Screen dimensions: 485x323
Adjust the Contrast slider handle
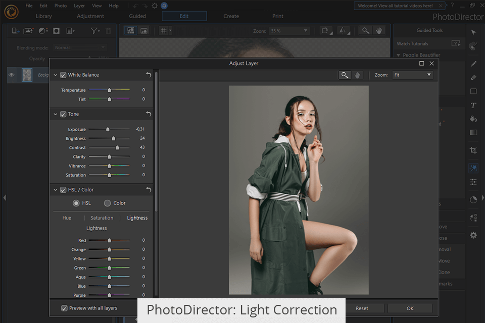point(117,148)
